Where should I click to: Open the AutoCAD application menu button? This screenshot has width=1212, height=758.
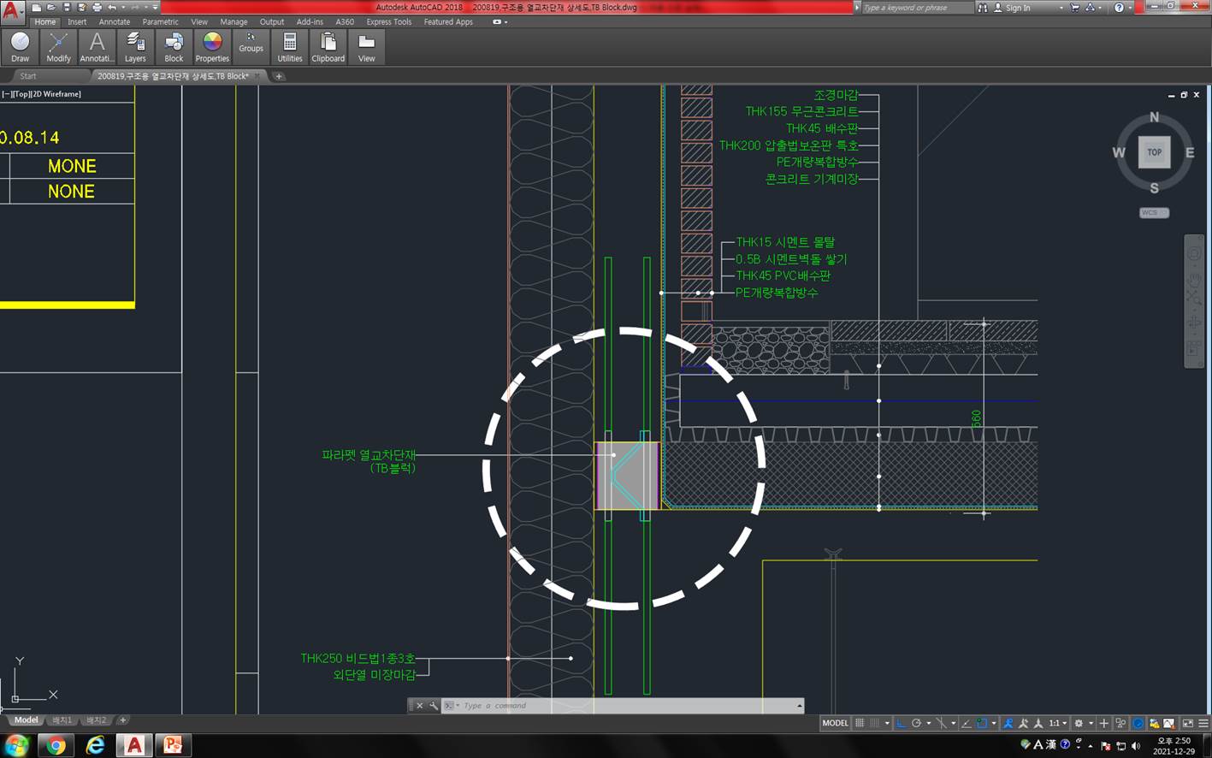click(x=12, y=12)
